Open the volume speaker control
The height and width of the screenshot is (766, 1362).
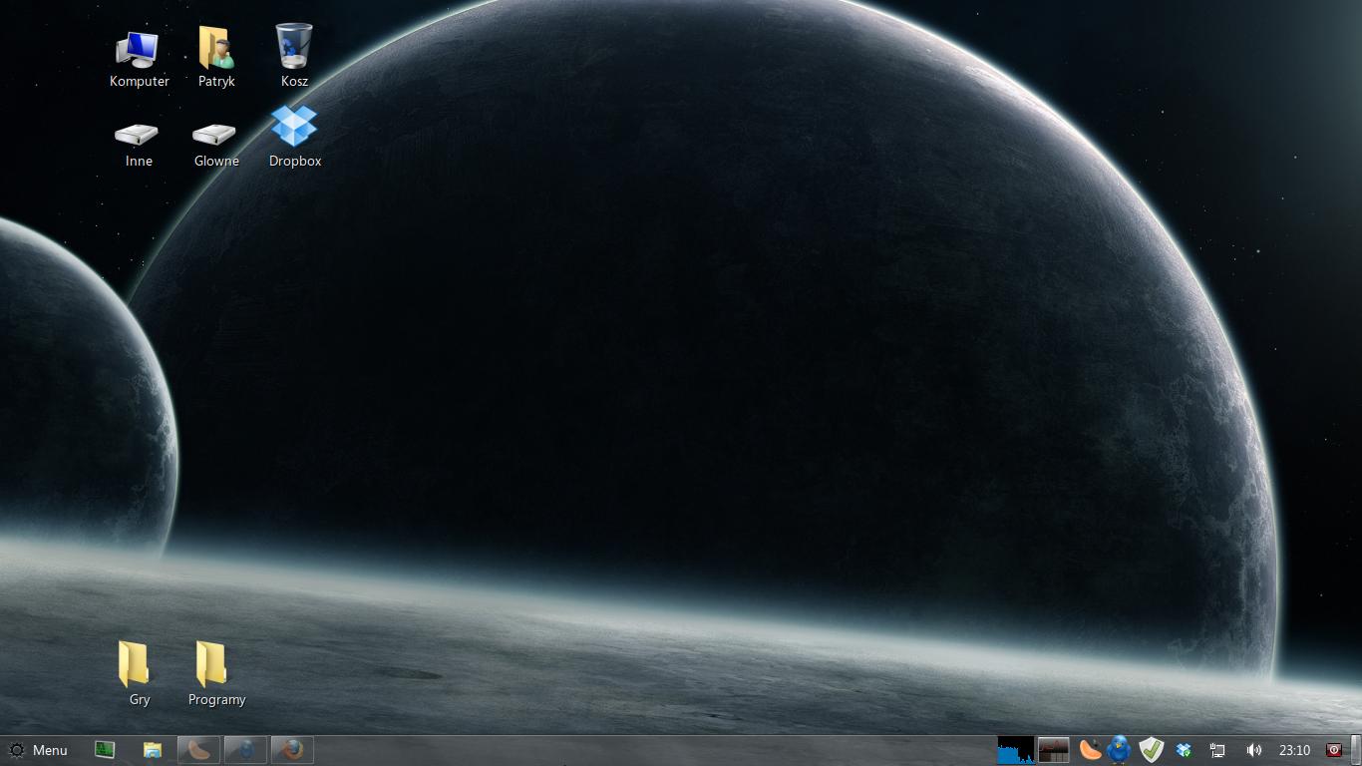point(1253,750)
